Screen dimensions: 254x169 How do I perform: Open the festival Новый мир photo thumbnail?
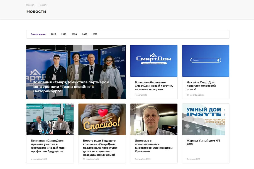click(50, 119)
